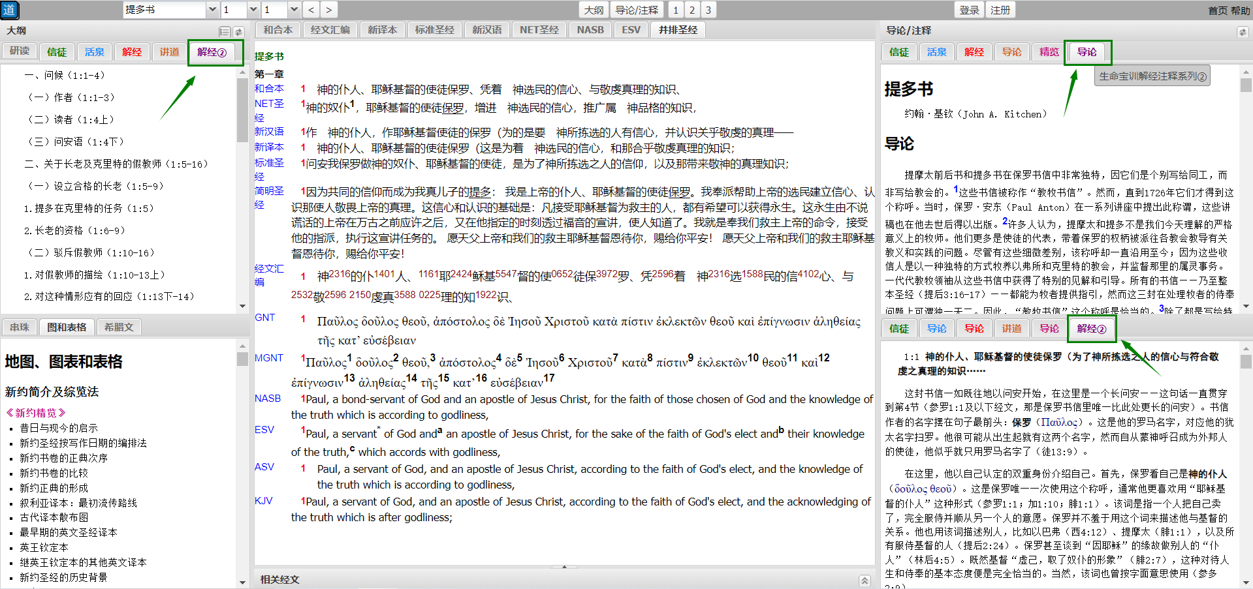Toggle the 大纲 panel button in toolbar
Screen dimensions: 1253x589
pyautogui.click(x=594, y=10)
